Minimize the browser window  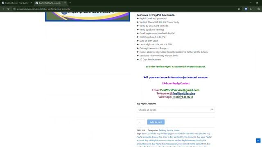(x=251, y=3)
